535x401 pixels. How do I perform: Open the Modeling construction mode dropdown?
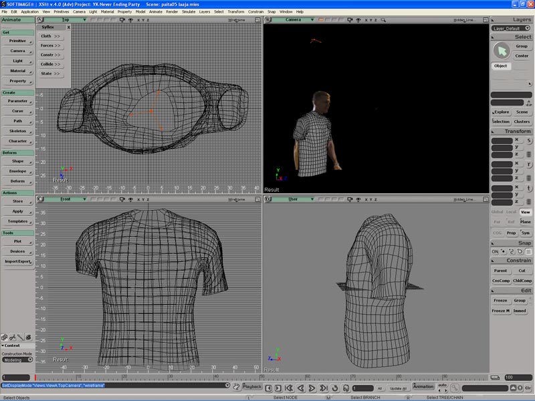click(x=17, y=360)
